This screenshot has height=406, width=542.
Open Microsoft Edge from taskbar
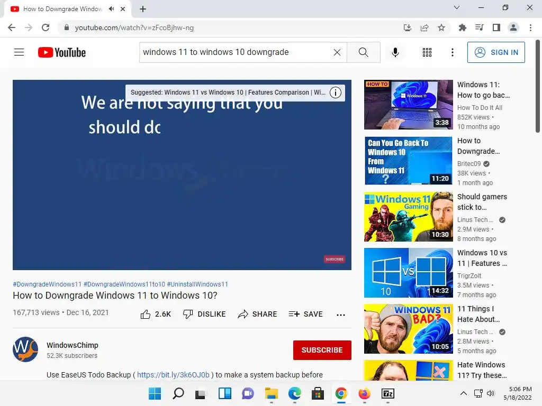[294, 393]
